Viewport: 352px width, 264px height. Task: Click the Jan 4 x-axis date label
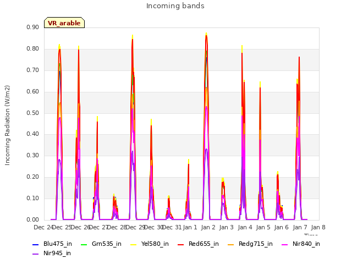click(x=245, y=227)
